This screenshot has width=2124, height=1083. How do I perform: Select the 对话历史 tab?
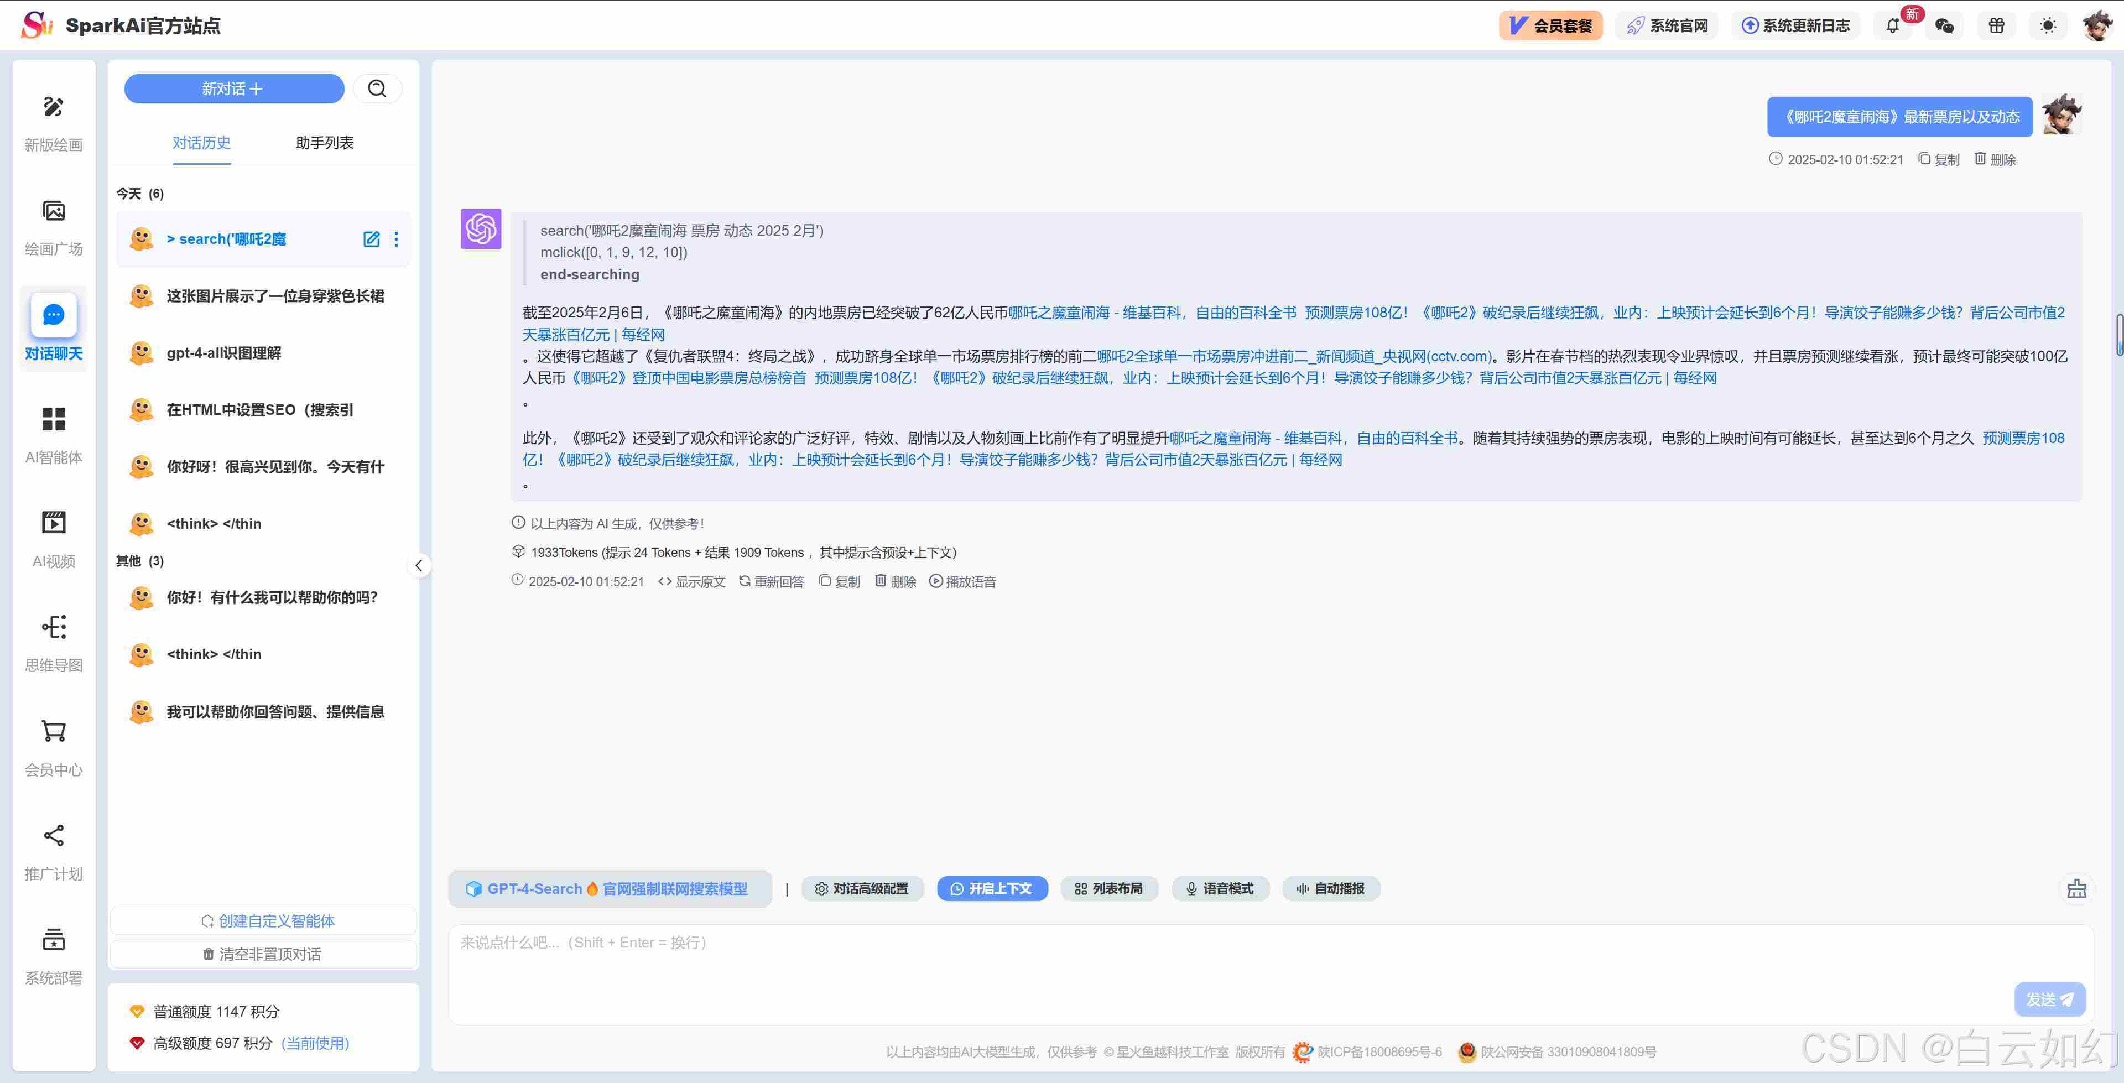tap(201, 143)
